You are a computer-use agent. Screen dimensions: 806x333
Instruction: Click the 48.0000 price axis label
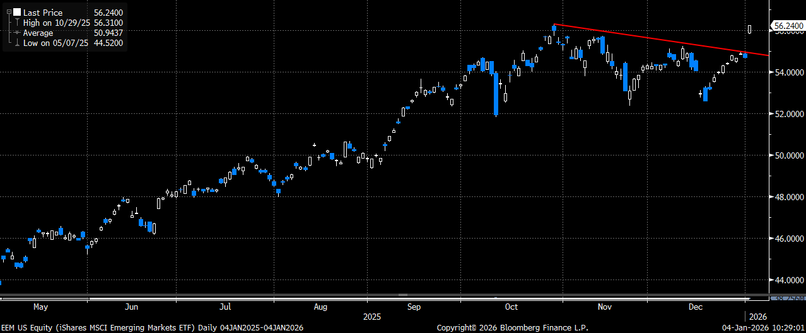[788, 198]
